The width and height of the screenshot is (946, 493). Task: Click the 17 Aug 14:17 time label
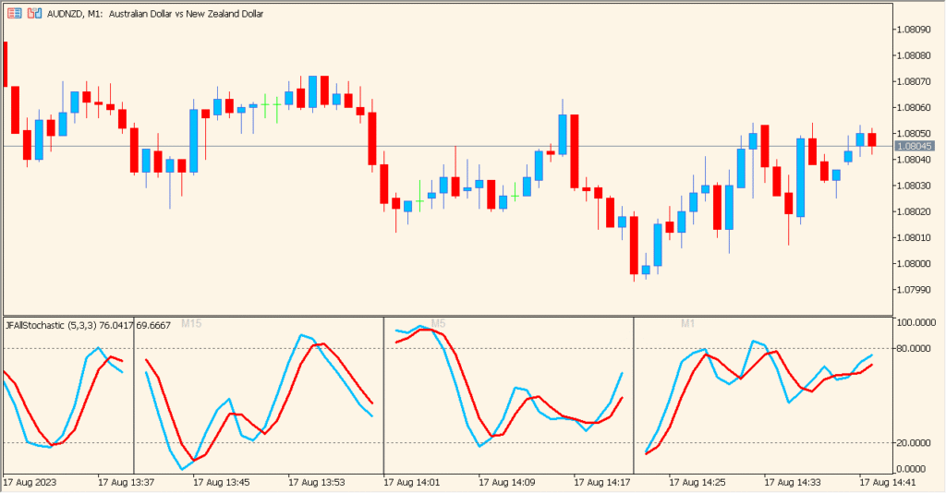point(602,482)
